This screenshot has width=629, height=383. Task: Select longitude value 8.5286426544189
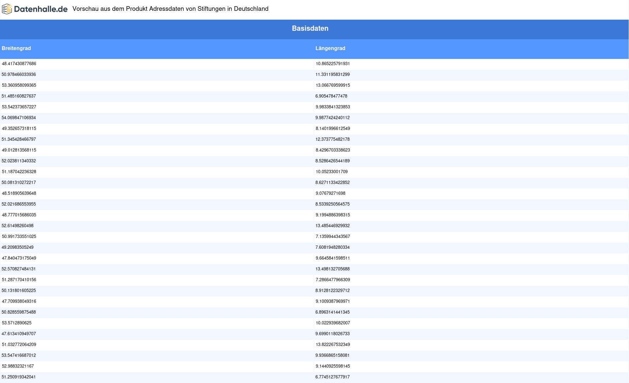click(x=333, y=161)
